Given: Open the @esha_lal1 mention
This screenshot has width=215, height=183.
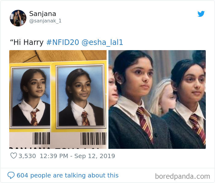Looking at the screenshot, I should [102, 42].
